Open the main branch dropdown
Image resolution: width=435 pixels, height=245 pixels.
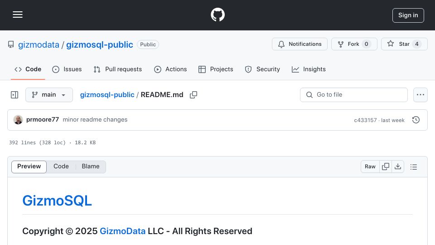pyautogui.click(x=49, y=95)
